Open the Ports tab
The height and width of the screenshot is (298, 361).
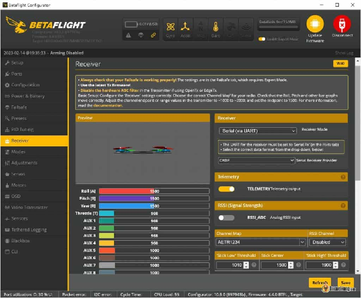click(34, 73)
